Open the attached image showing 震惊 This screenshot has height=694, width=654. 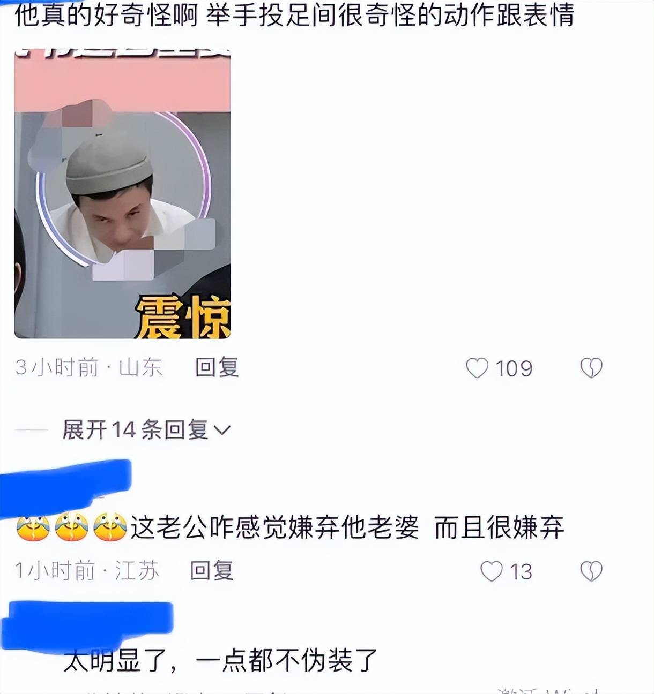point(122,194)
